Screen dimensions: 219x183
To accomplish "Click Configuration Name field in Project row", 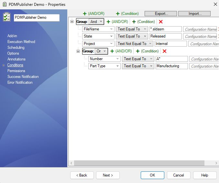I will (x=204, y=44).
